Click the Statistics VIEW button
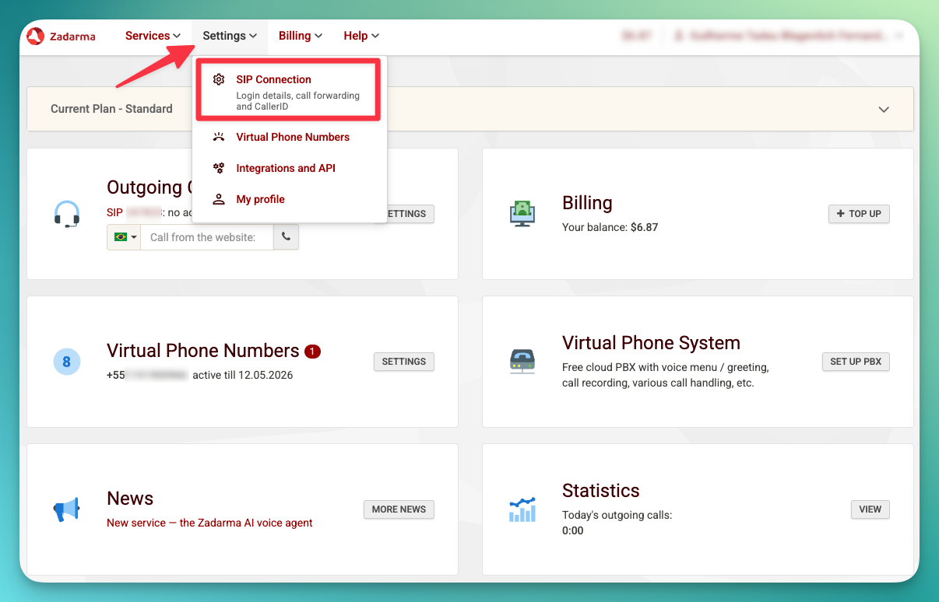The image size is (939, 602). (870, 509)
